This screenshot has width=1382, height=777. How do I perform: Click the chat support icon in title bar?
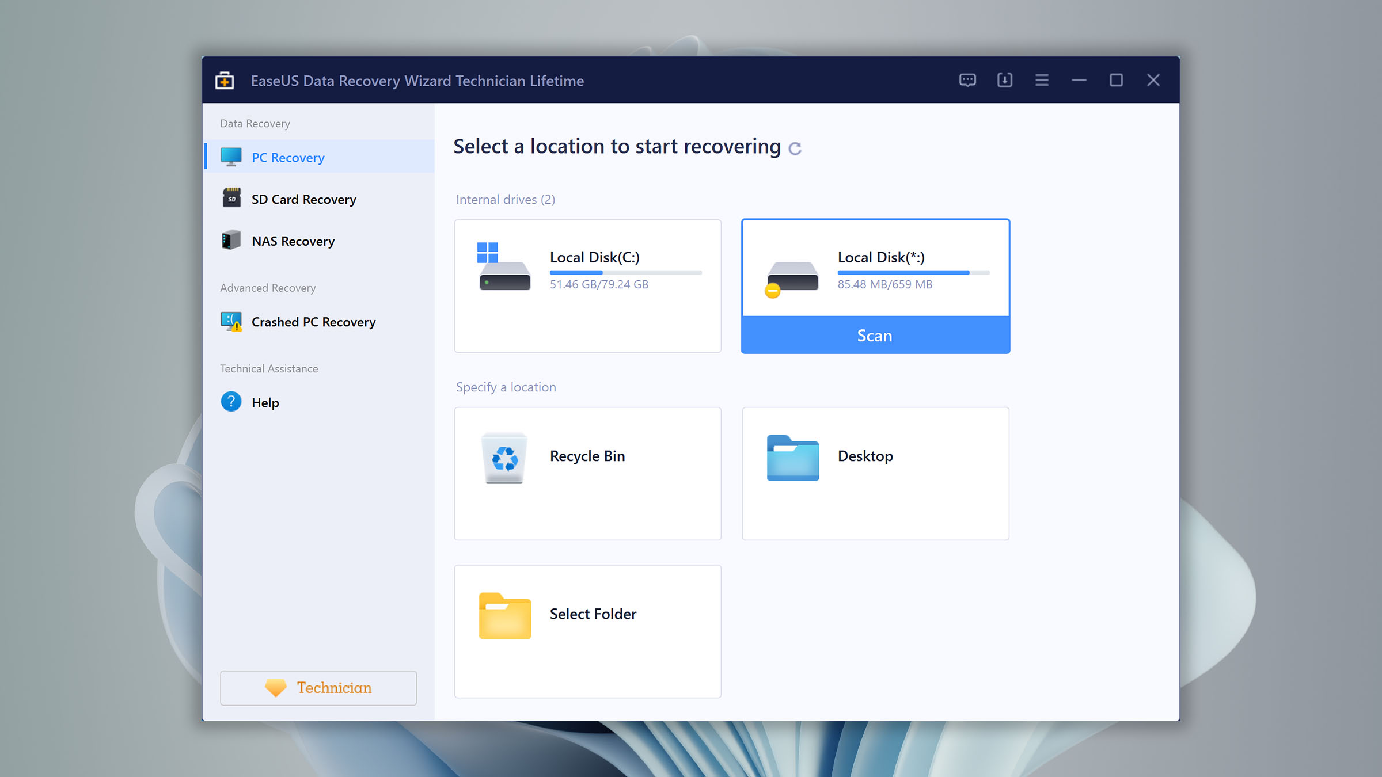coord(968,79)
